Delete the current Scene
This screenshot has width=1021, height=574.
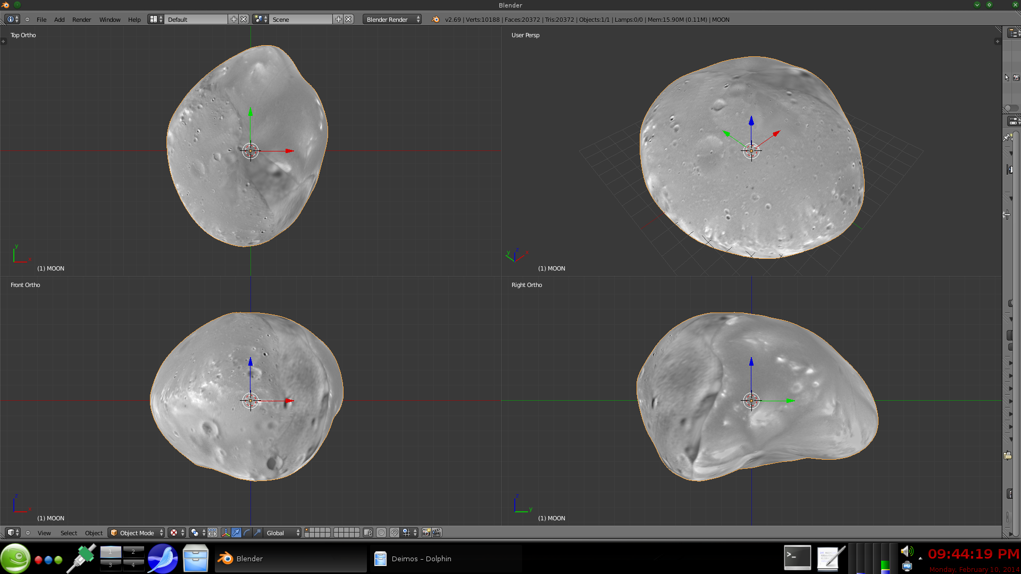click(348, 19)
